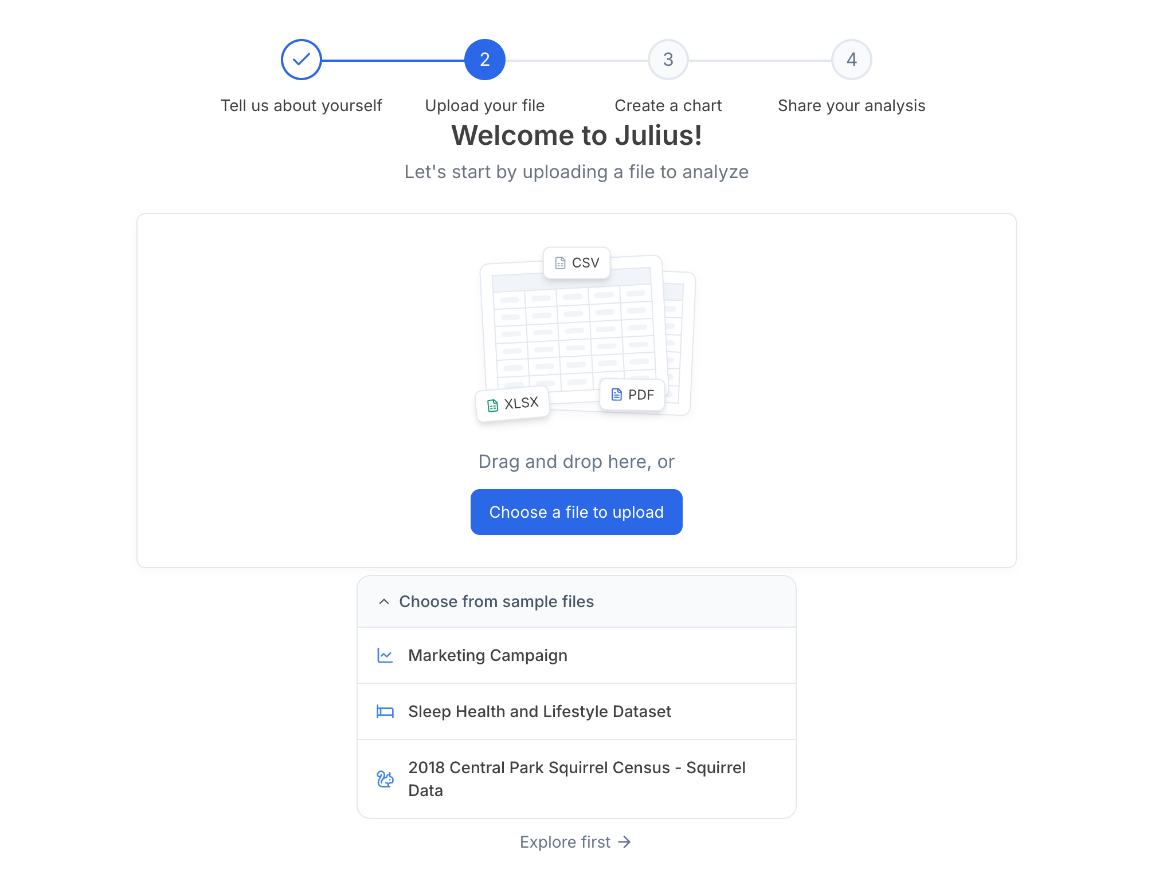Viewport: 1151px width, 874px height.
Task: Select step 4 circle in progress bar
Action: click(851, 60)
